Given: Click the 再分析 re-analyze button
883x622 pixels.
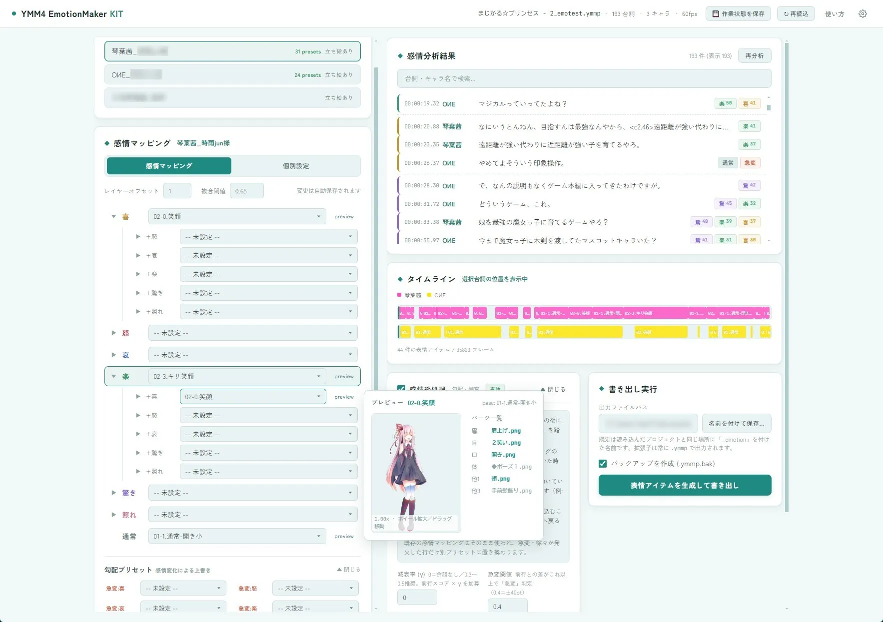Looking at the screenshot, I should pyautogui.click(x=755, y=56).
